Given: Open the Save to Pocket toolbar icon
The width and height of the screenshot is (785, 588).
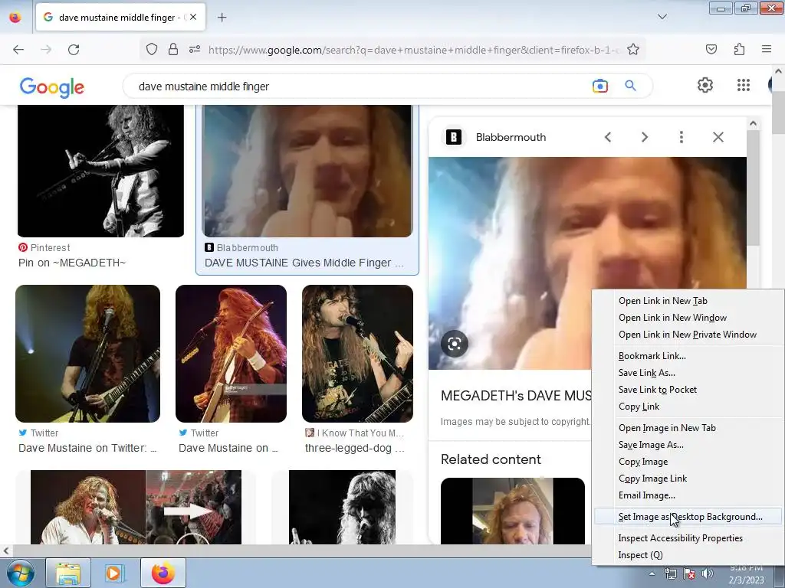Looking at the screenshot, I should 711,50.
